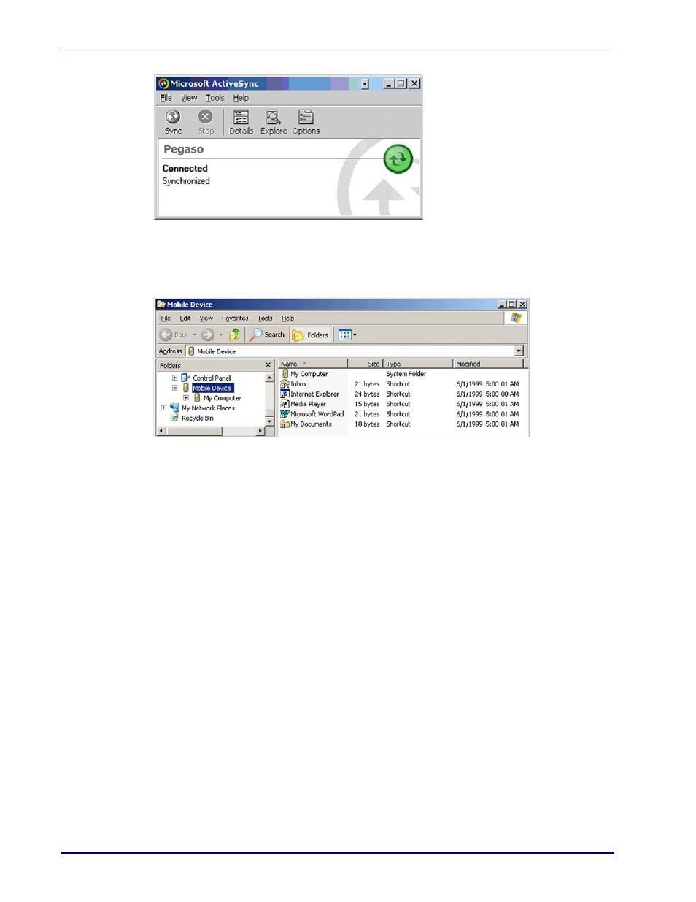Open the View menu in ActiveSync

[x=189, y=98]
